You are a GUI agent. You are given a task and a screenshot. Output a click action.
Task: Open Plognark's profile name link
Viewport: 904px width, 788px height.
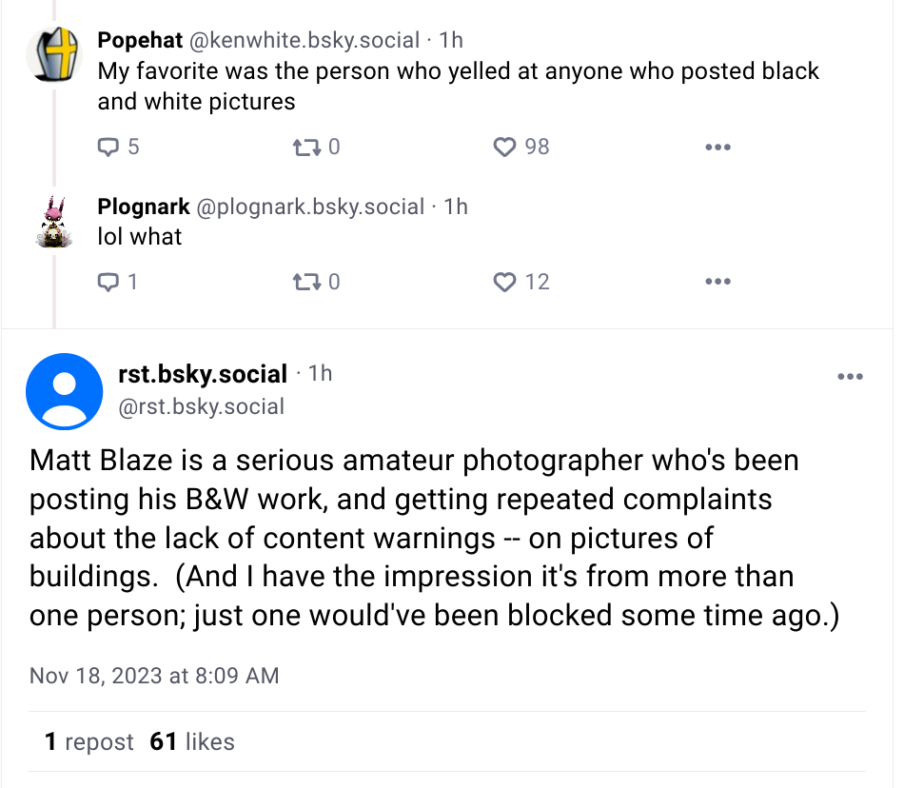(144, 207)
